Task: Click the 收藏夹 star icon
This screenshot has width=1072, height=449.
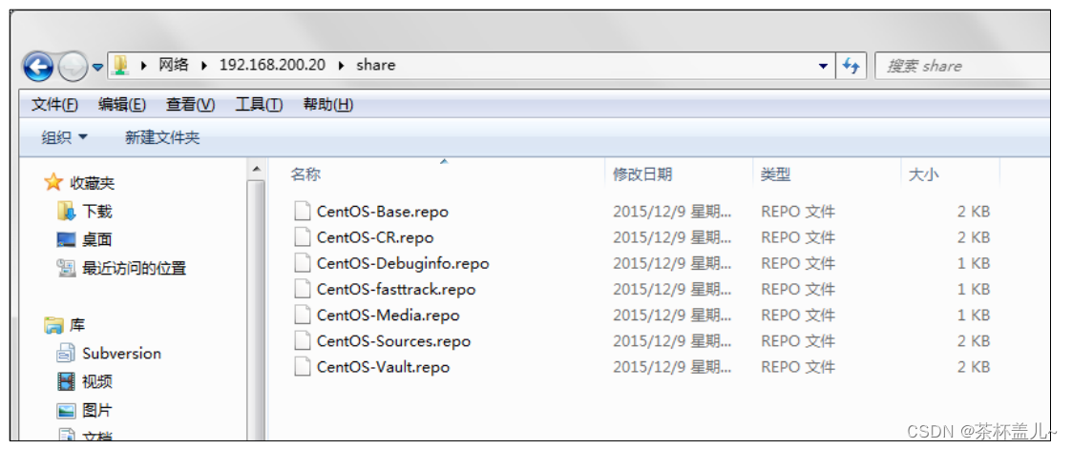Action: pyautogui.click(x=53, y=182)
